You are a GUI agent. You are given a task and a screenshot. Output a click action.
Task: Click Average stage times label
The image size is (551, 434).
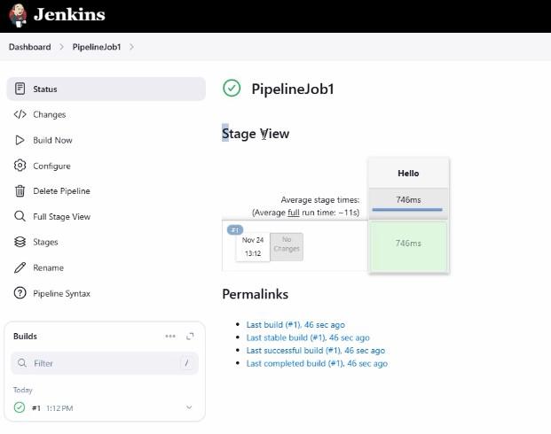(x=320, y=200)
